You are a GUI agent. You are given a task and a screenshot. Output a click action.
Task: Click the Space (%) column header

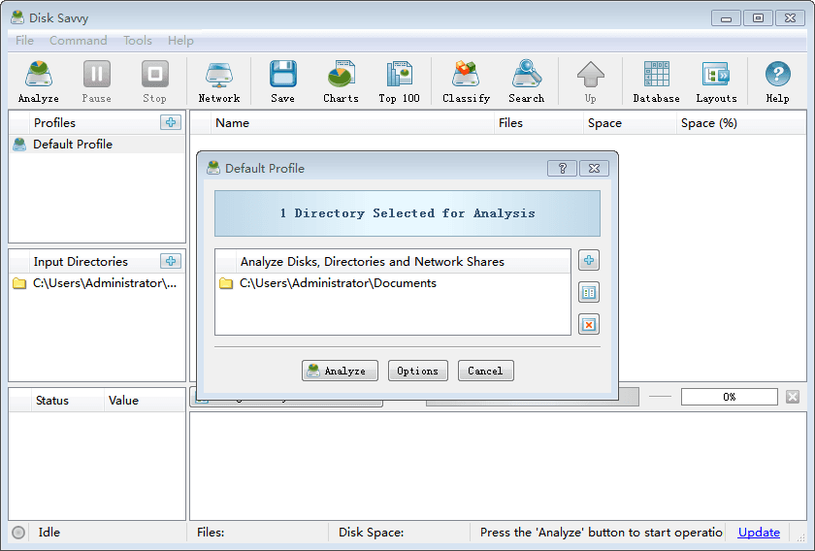(741, 122)
